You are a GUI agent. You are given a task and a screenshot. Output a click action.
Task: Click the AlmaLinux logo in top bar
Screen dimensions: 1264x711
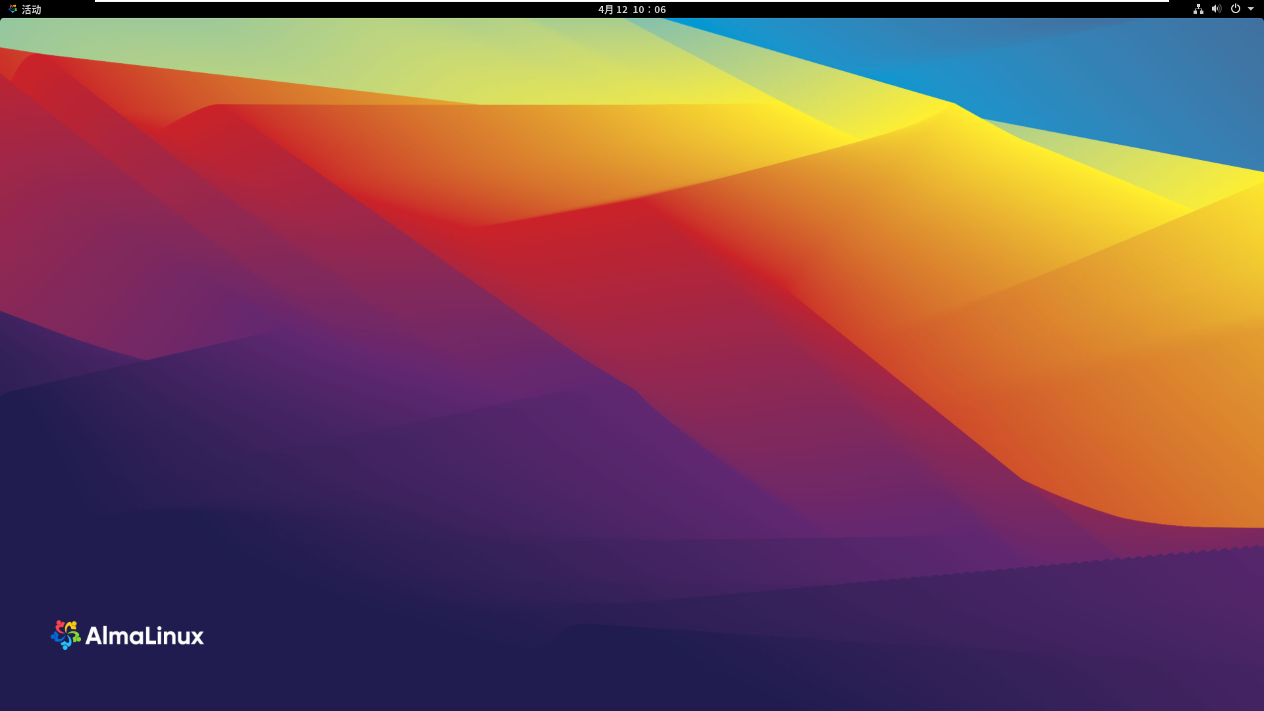[13, 9]
